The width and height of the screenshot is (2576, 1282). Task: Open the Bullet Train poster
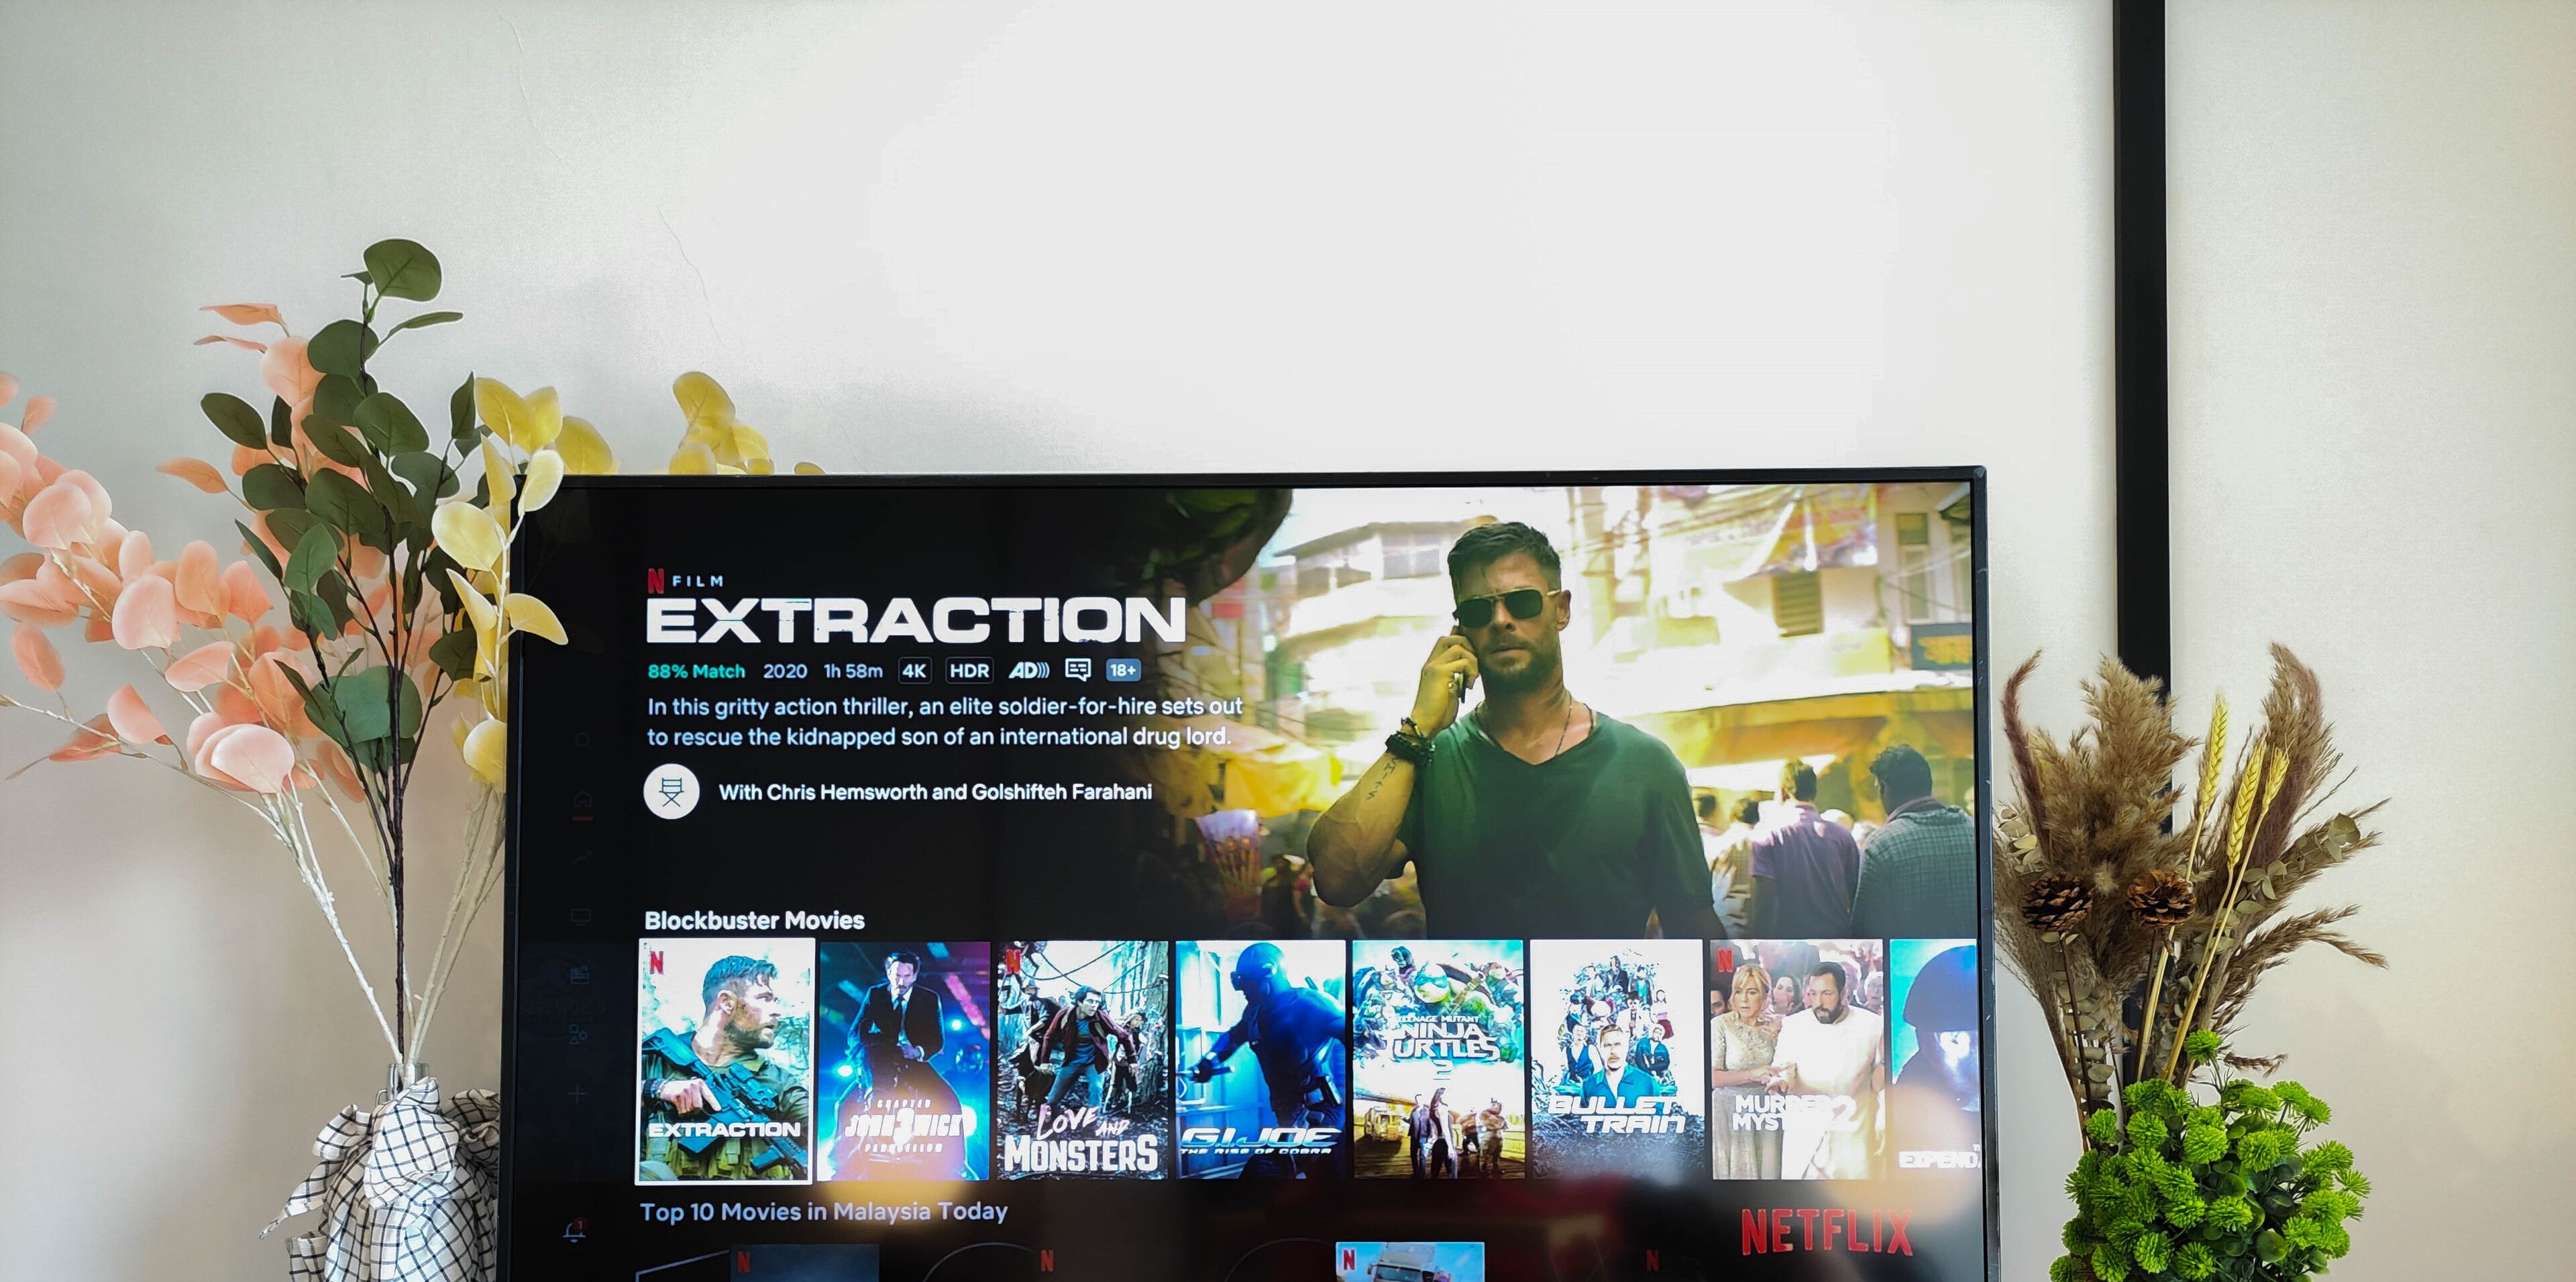[x=1617, y=1060]
